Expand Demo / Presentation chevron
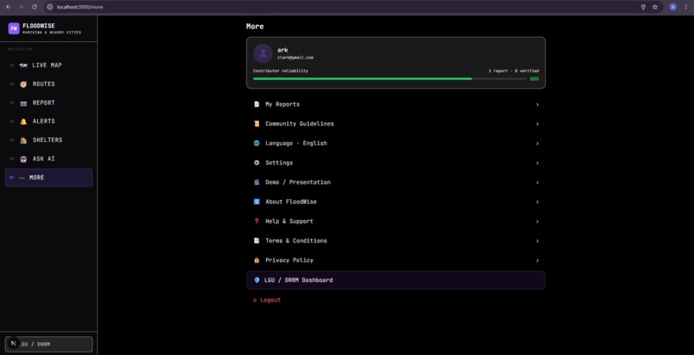The image size is (694, 355). [537, 182]
